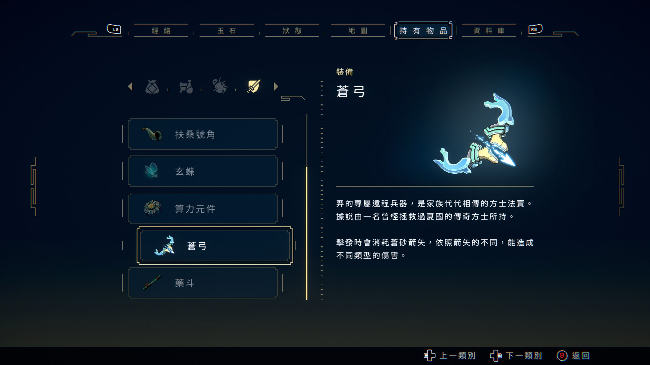
Task: Click 下一類別 d-pad prompt
Action: tap(516, 356)
